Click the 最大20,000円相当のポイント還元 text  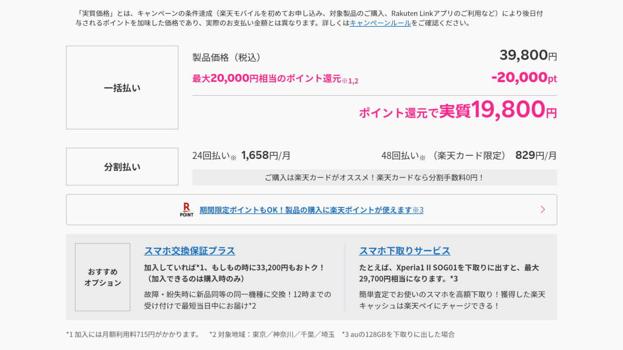pyautogui.click(x=265, y=79)
